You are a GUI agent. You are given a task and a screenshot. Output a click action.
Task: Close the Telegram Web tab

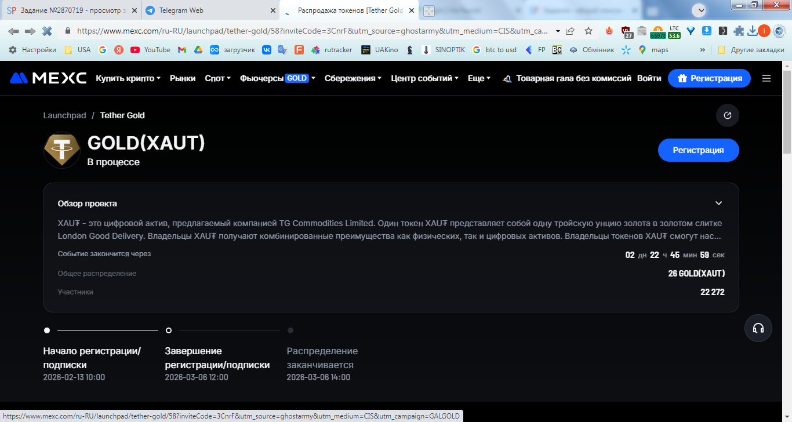274,10
